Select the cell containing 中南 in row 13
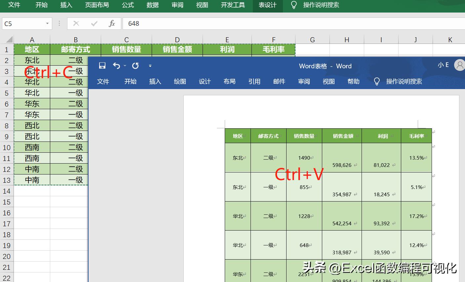Screen dimensions: 465x282 click(x=32, y=180)
